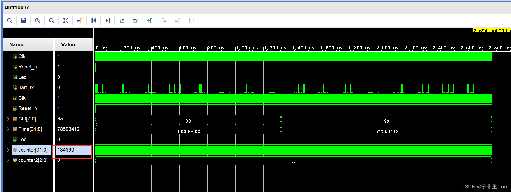Select the first Reset_n signal

28,67
